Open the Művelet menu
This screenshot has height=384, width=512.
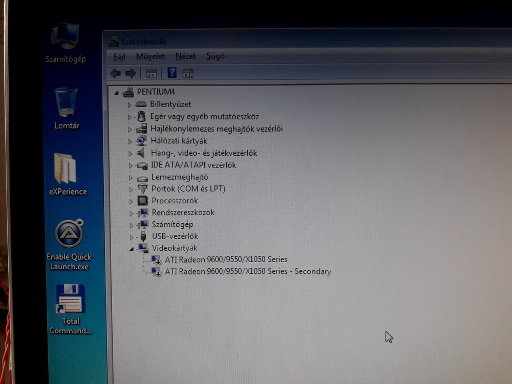tap(150, 56)
